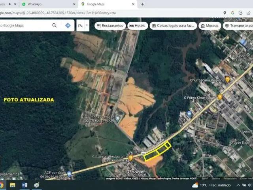Click the share page icon in address bar
This screenshot has width=253, height=190.
coord(248,13)
